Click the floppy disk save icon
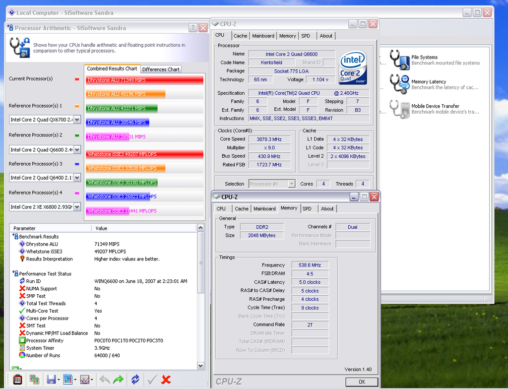The height and width of the screenshot is (389, 508). tap(51, 380)
